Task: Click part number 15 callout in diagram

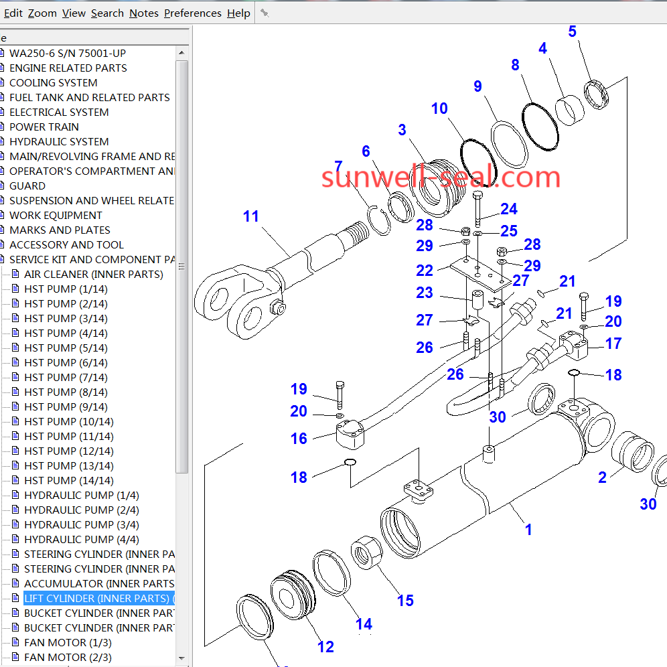Action: [x=405, y=600]
